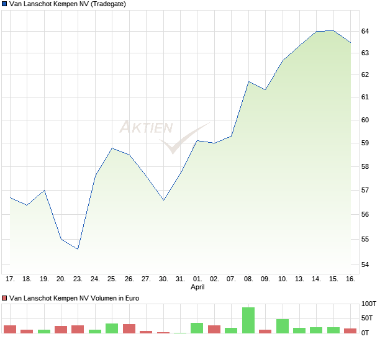The image size is (385, 339).
Task: Click the '30.' date label on the x-axis
Action: (x=163, y=279)
